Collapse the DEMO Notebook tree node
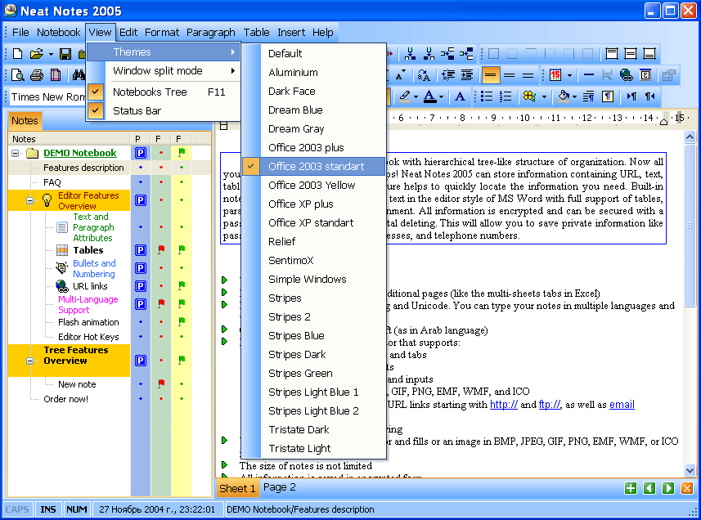The image size is (701, 520). 16,154
